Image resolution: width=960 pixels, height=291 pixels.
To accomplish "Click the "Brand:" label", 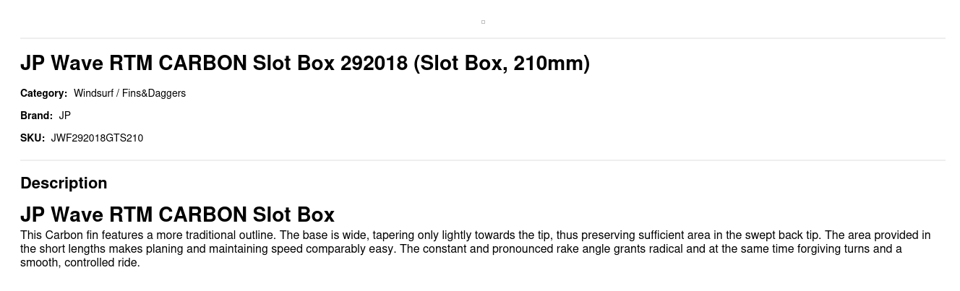I will [x=36, y=116].
